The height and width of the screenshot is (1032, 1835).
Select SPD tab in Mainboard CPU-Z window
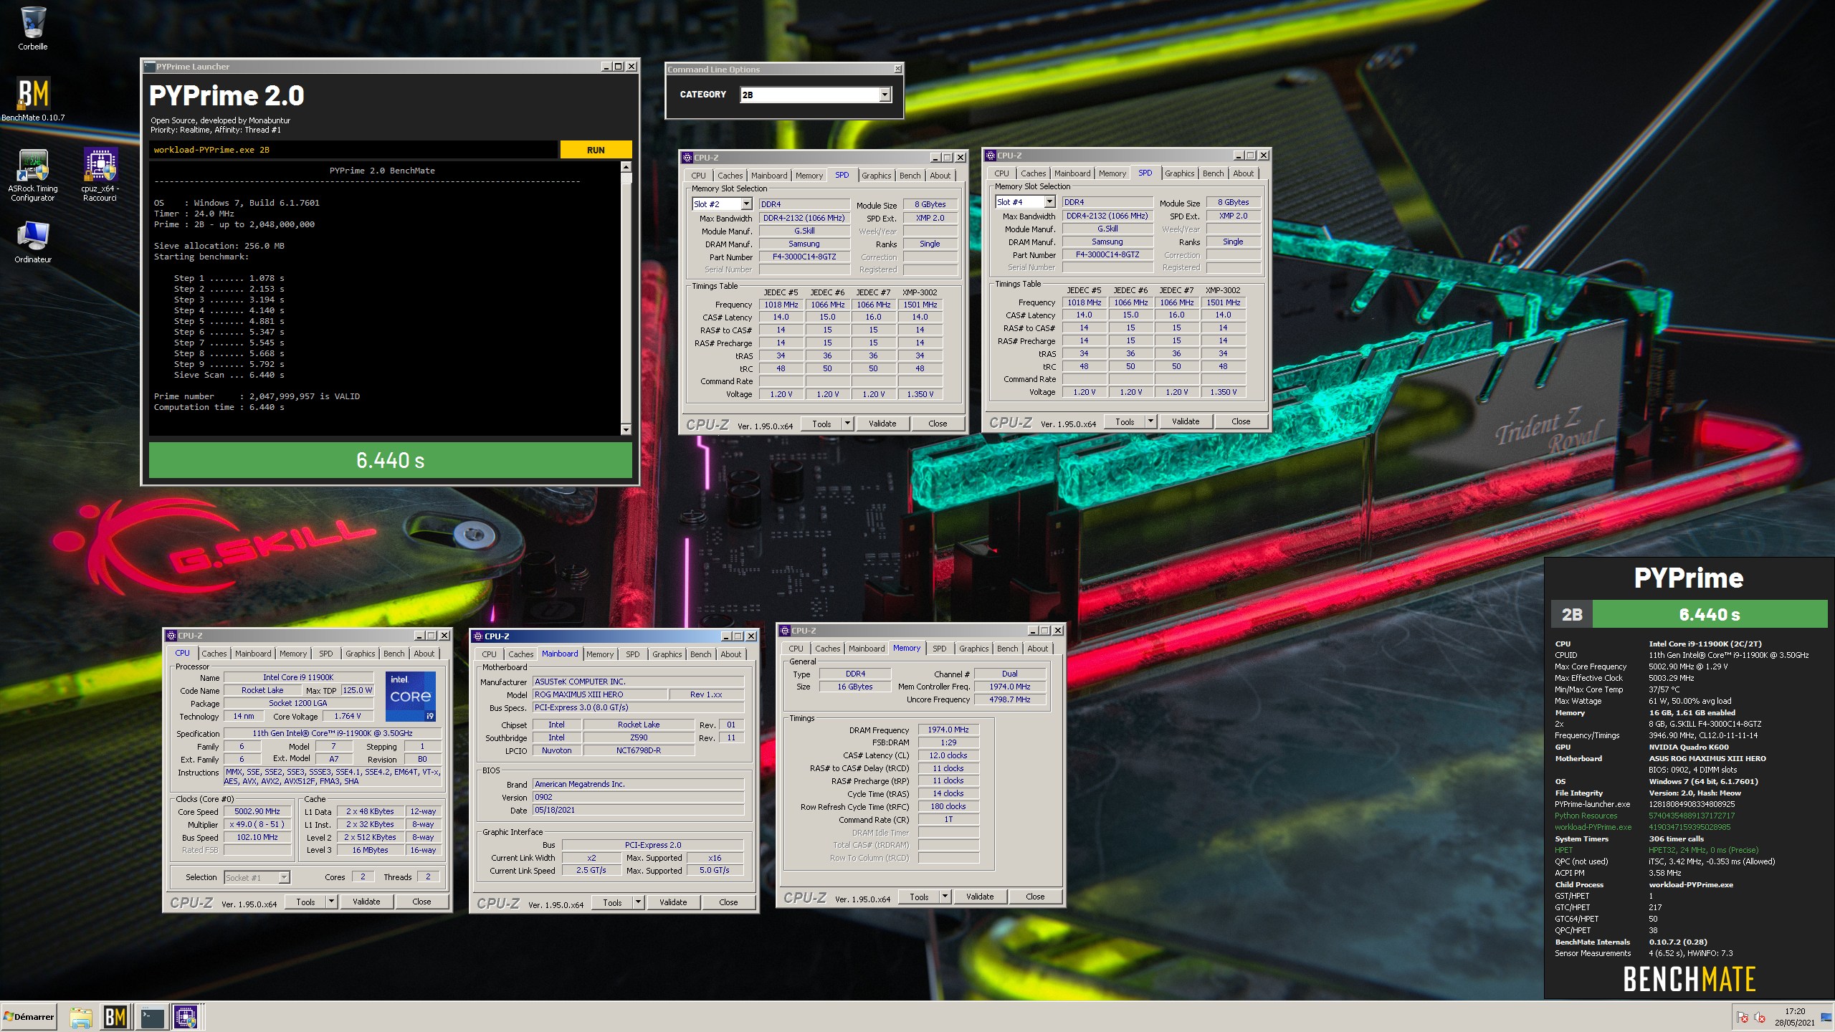(x=632, y=654)
